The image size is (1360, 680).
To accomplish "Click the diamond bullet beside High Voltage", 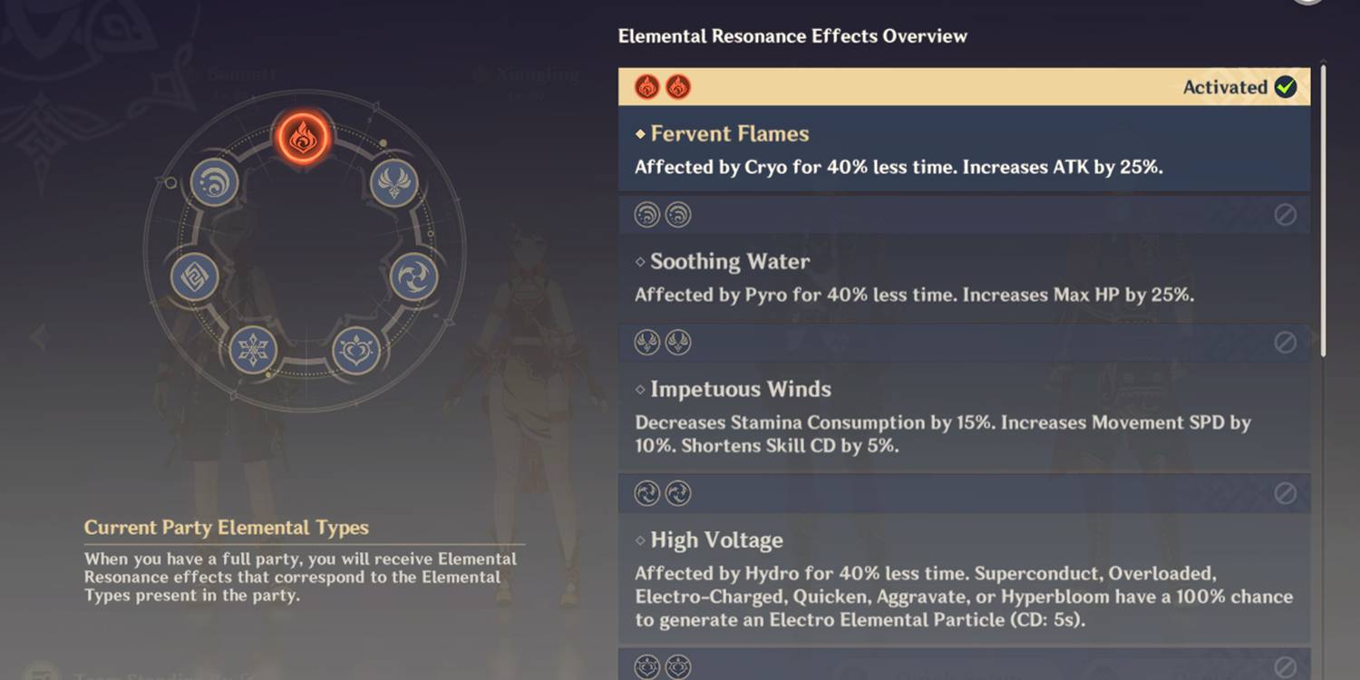I will click(x=640, y=540).
